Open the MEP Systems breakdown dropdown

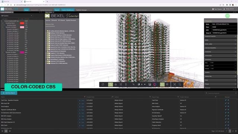(16, 16)
